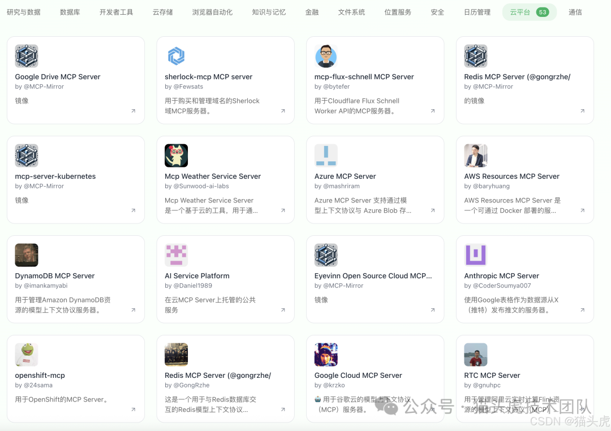This screenshot has width=611, height=431.
Task: Click author text by @krzko
Action: 330,385
